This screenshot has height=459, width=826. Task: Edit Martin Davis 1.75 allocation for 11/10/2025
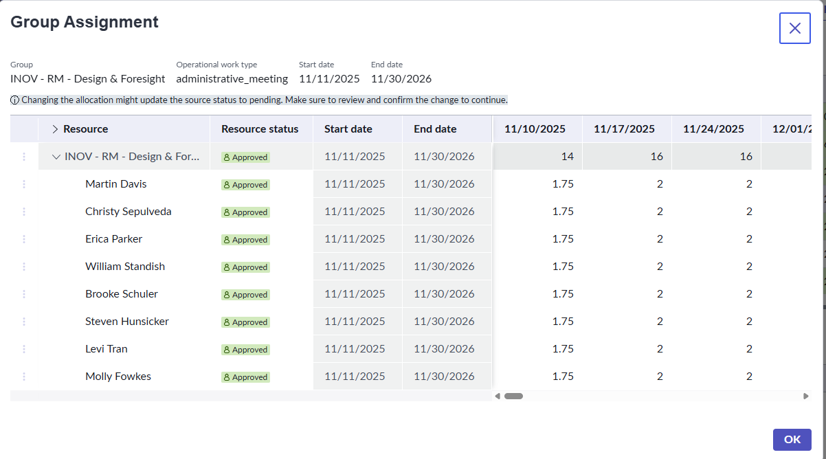click(x=537, y=184)
